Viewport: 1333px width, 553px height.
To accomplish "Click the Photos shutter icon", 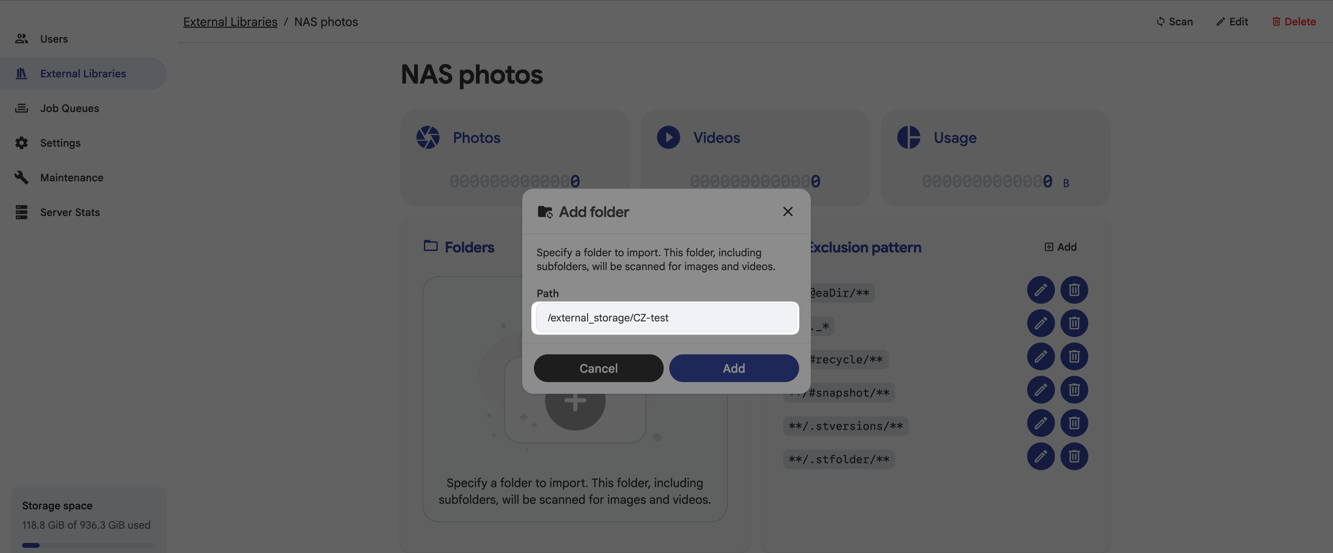I will tap(427, 137).
